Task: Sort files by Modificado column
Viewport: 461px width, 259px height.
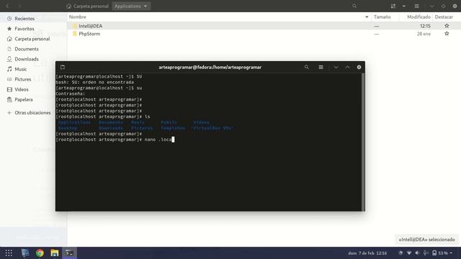Action: 419,17
